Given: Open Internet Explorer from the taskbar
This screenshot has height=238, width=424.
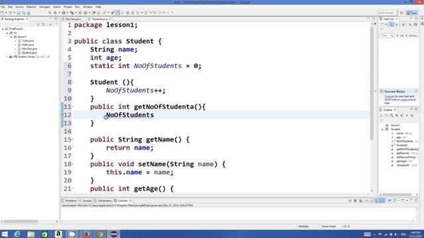Looking at the screenshot, I should 17,234.
